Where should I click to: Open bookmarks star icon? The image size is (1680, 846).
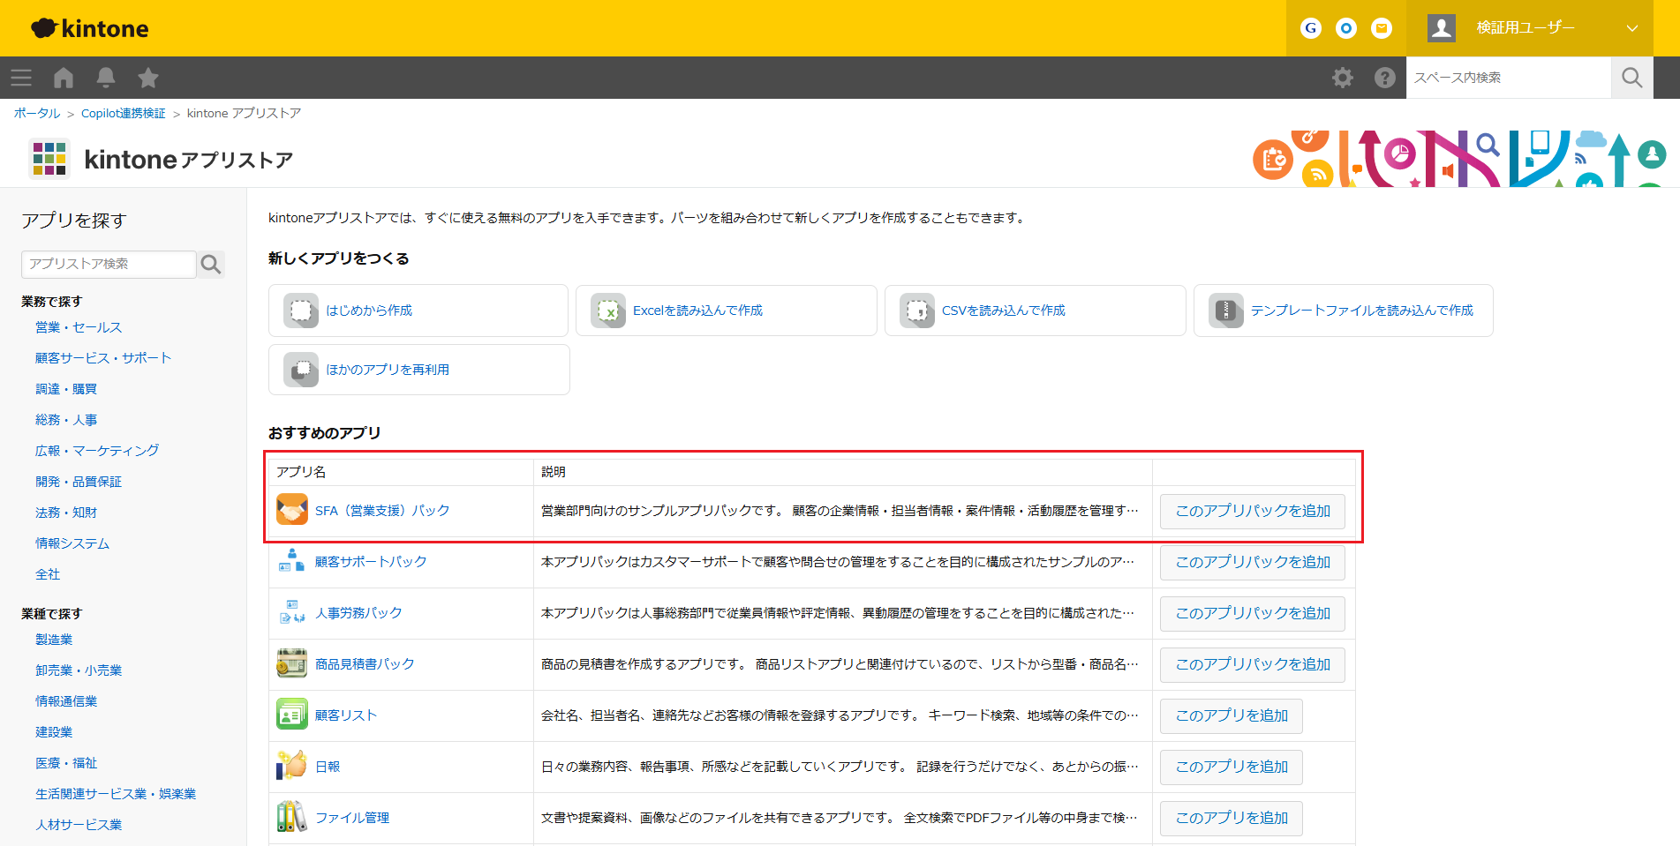[x=148, y=78]
